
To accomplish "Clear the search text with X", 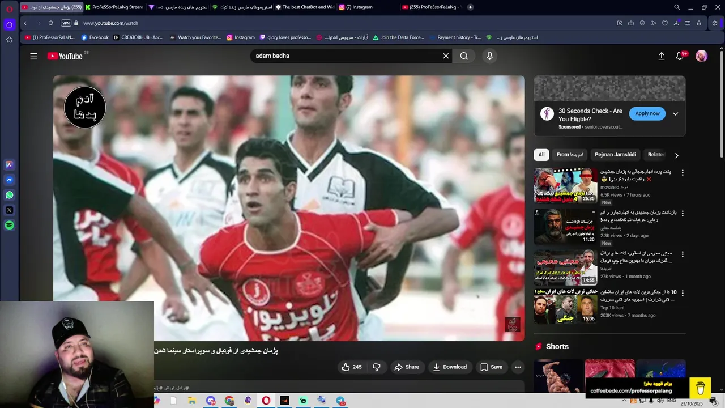I will [446, 56].
